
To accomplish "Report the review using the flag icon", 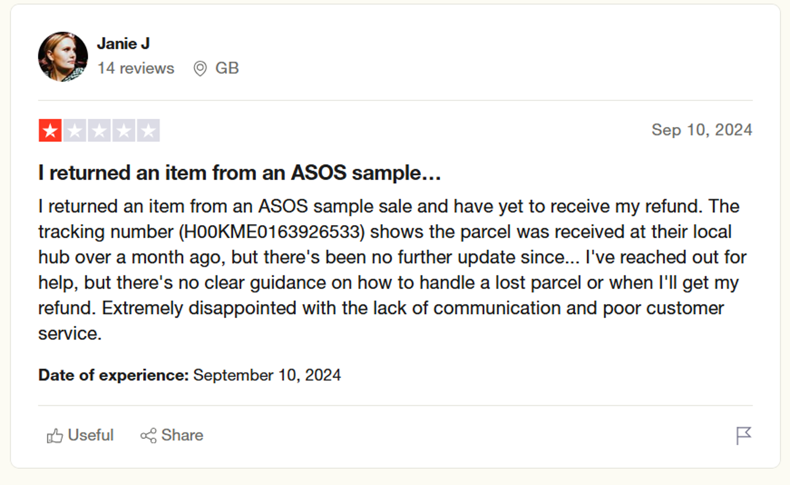I will [x=743, y=436].
